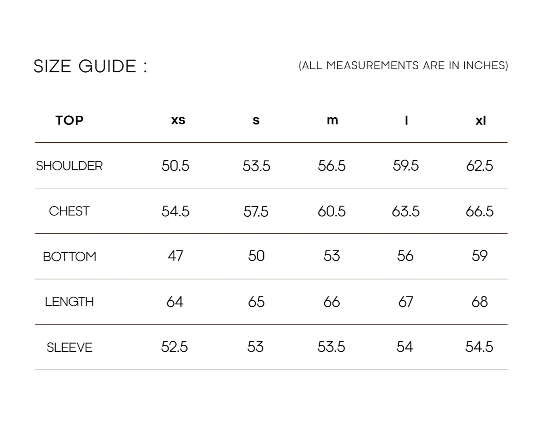Select the m size column header
The width and height of the screenshot is (551, 443).
pos(332,120)
